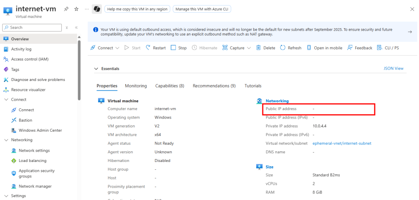Click the Networking section icon
Screen dimensions: 419x200
click(x=259, y=101)
